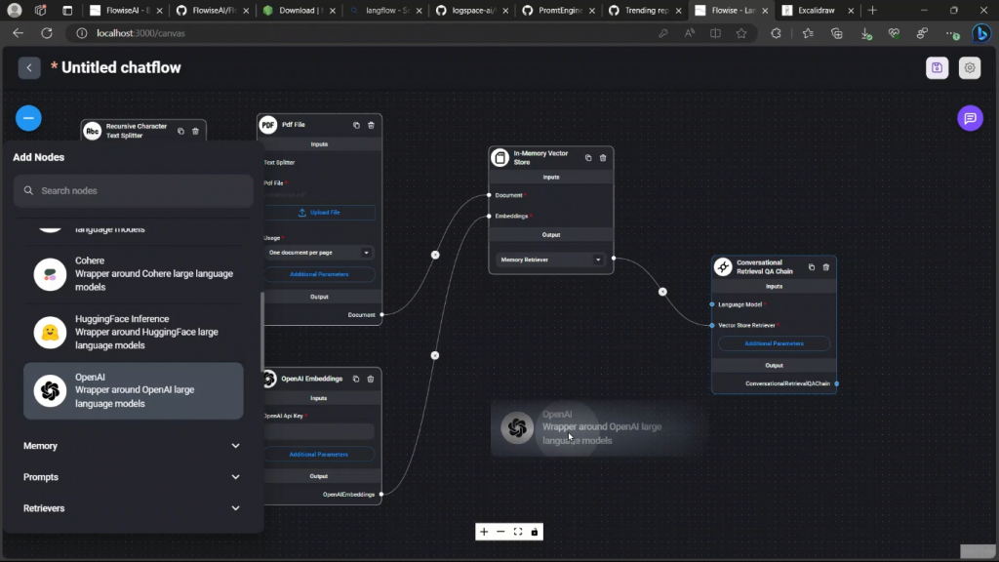The width and height of the screenshot is (999, 562).
Task: Expand the Memory category
Action: [x=132, y=446]
